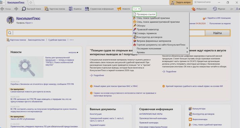This screenshot has height=128, width=240.
Task: Open Конструктор договоров in the Еще menu
Action: tap(161, 37)
